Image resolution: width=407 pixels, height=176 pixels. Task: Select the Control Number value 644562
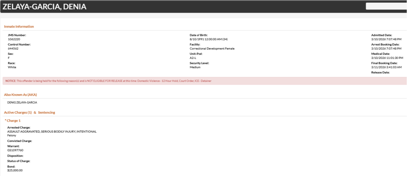click(x=13, y=48)
